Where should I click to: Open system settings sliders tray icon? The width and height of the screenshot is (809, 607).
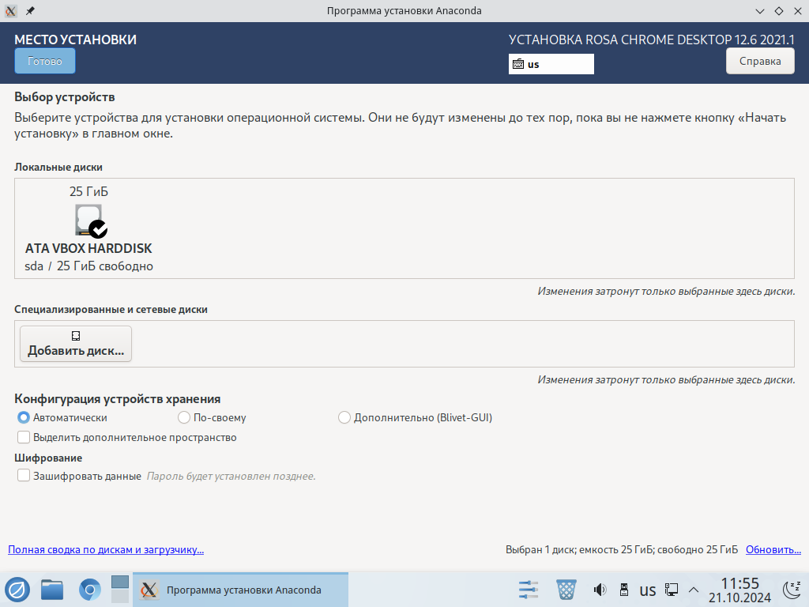tap(528, 590)
